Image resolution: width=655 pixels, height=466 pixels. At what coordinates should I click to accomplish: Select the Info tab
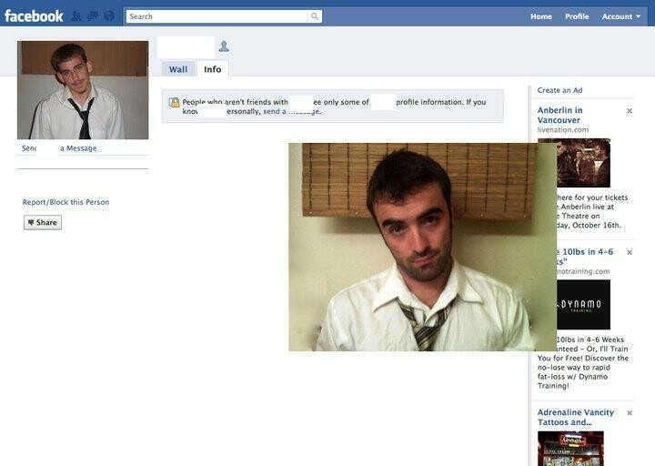[212, 69]
